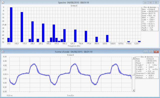Select the '0,00 >' zero-level marker
160x98 pixels.
[6, 74]
